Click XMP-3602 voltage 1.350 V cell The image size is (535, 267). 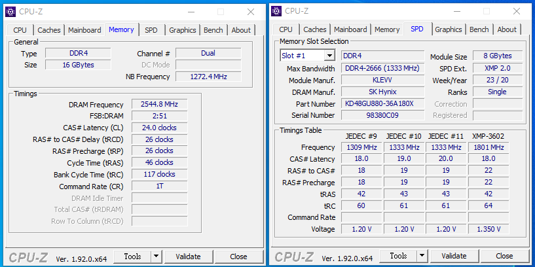tap(489, 229)
